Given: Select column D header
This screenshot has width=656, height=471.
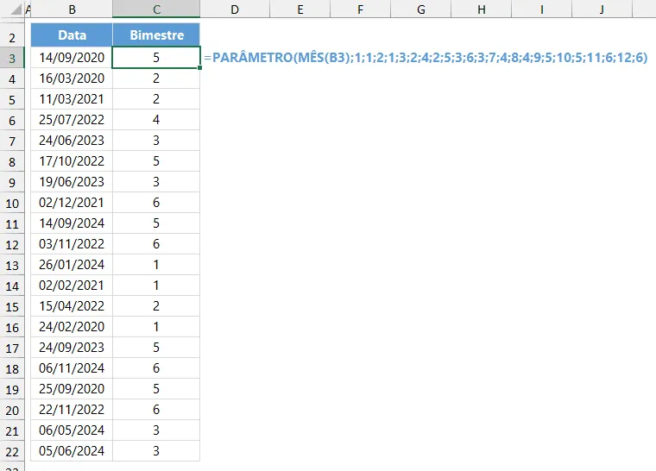Looking at the screenshot, I should (235, 9).
